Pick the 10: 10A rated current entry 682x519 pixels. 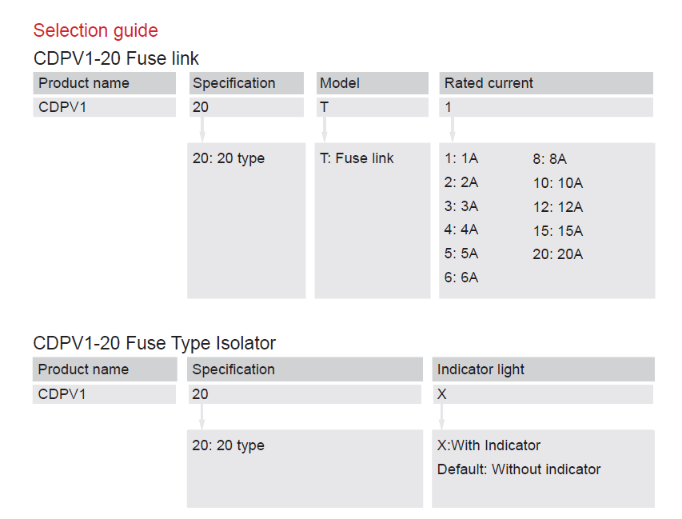(558, 183)
